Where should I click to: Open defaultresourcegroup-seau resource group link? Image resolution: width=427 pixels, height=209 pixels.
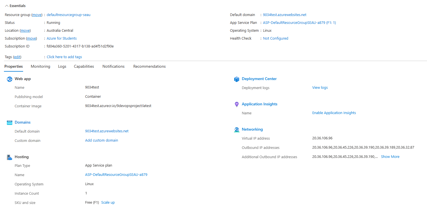[68, 15]
